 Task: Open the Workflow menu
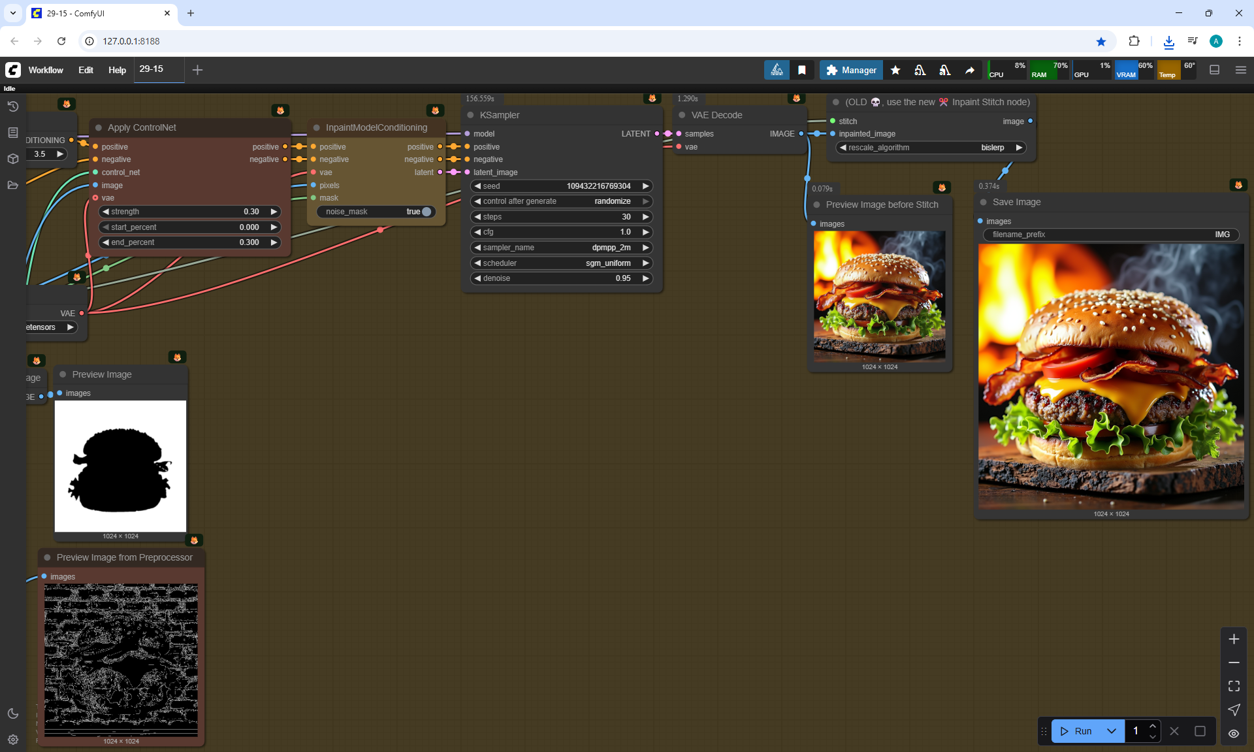coord(46,70)
